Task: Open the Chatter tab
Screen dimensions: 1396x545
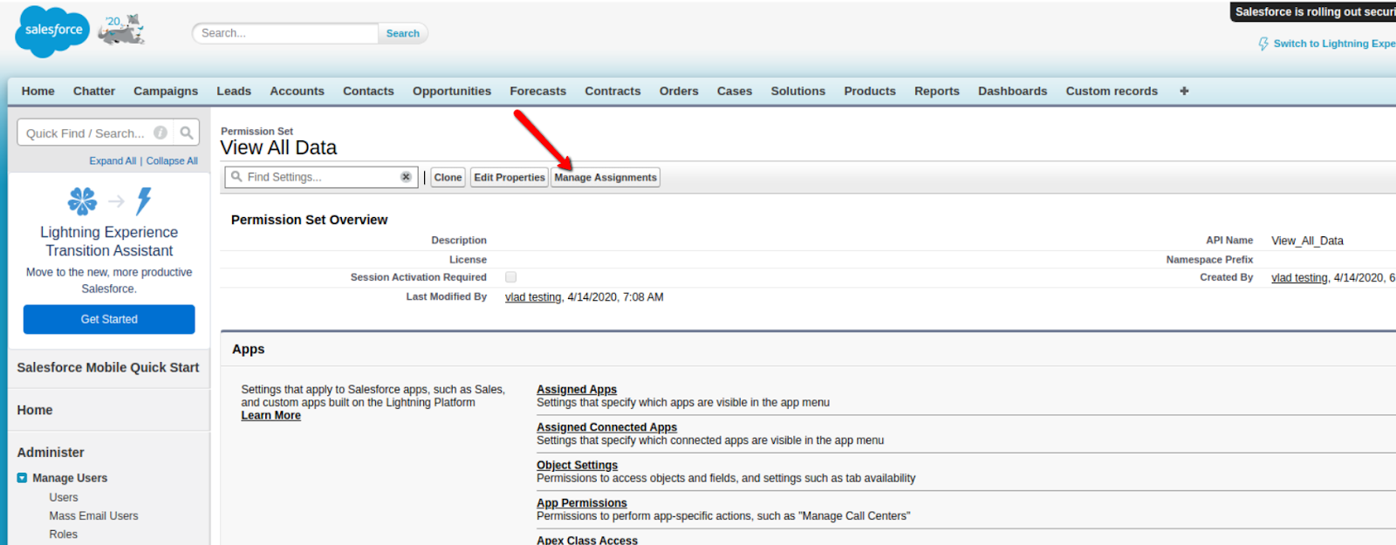Action: tap(93, 91)
